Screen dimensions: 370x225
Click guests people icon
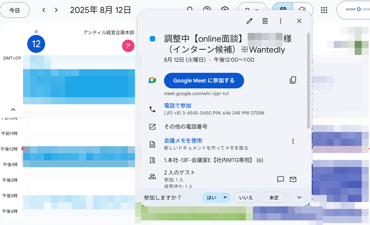click(152, 177)
